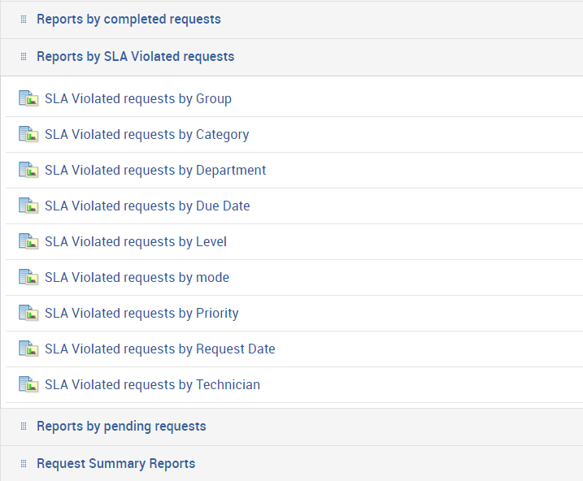Click drag handle beside Request Summary Reports

click(24, 464)
